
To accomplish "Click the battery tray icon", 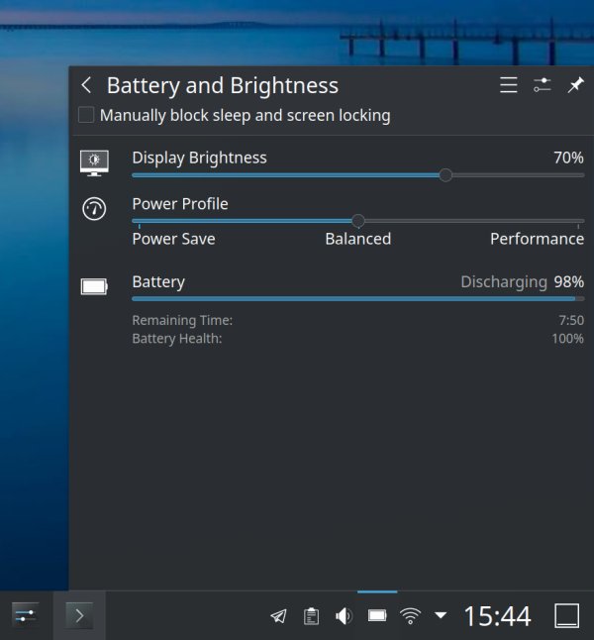I will (x=377, y=615).
